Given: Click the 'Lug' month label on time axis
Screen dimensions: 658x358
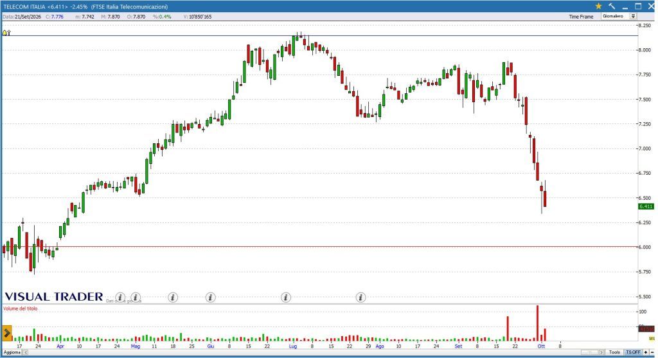Looking at the screenshot, I should click(293, 346).
